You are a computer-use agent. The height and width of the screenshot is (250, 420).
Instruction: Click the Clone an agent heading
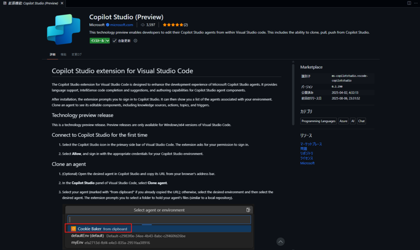[69, 164]
